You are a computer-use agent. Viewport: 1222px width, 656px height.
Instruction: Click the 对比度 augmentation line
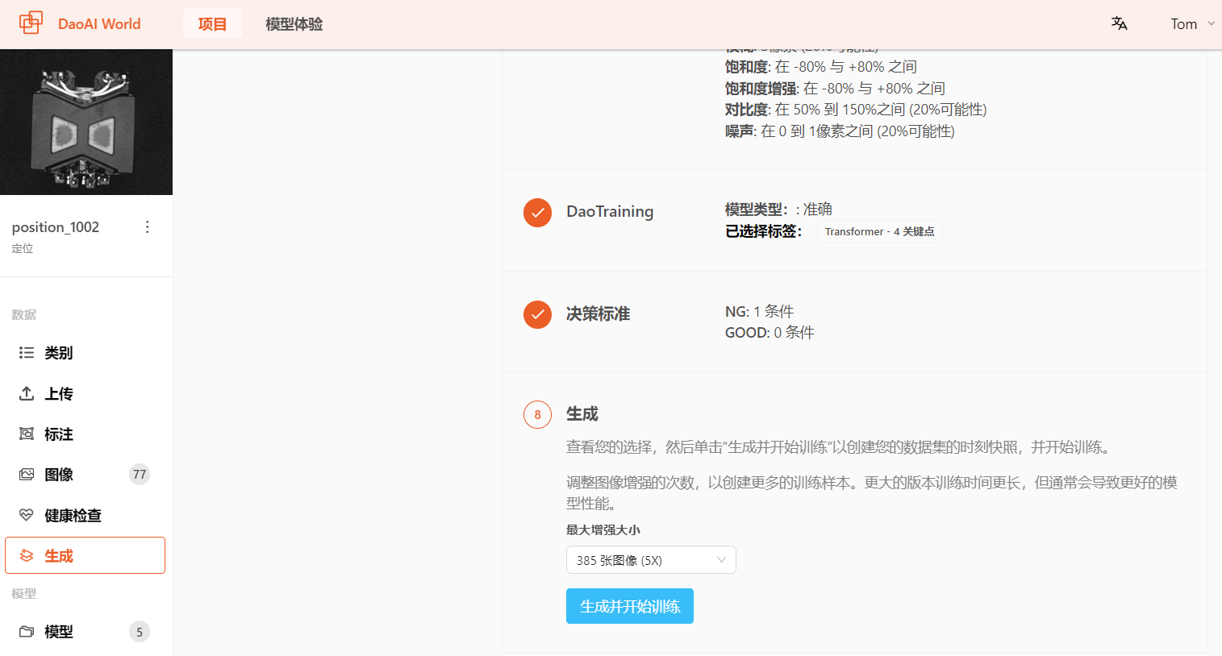coord(856,110)
